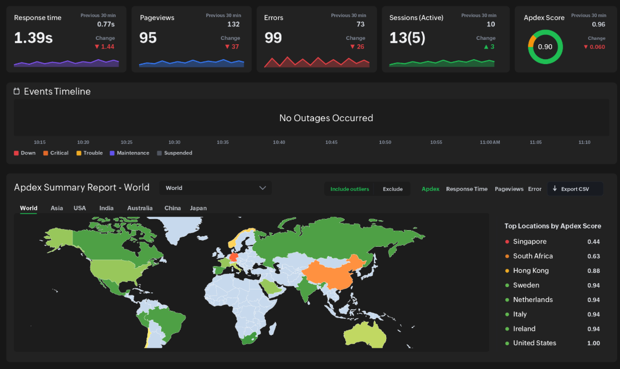
Task: Click the yellow dot beside Hong Kong
Action: coord(507,271)
